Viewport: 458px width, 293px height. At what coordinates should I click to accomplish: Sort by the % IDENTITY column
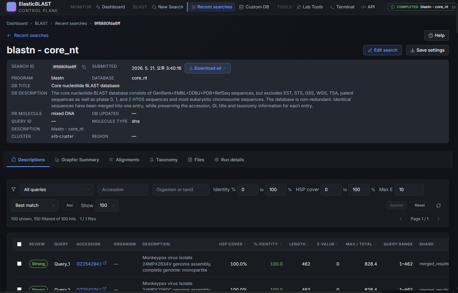[x=268, y=244]
